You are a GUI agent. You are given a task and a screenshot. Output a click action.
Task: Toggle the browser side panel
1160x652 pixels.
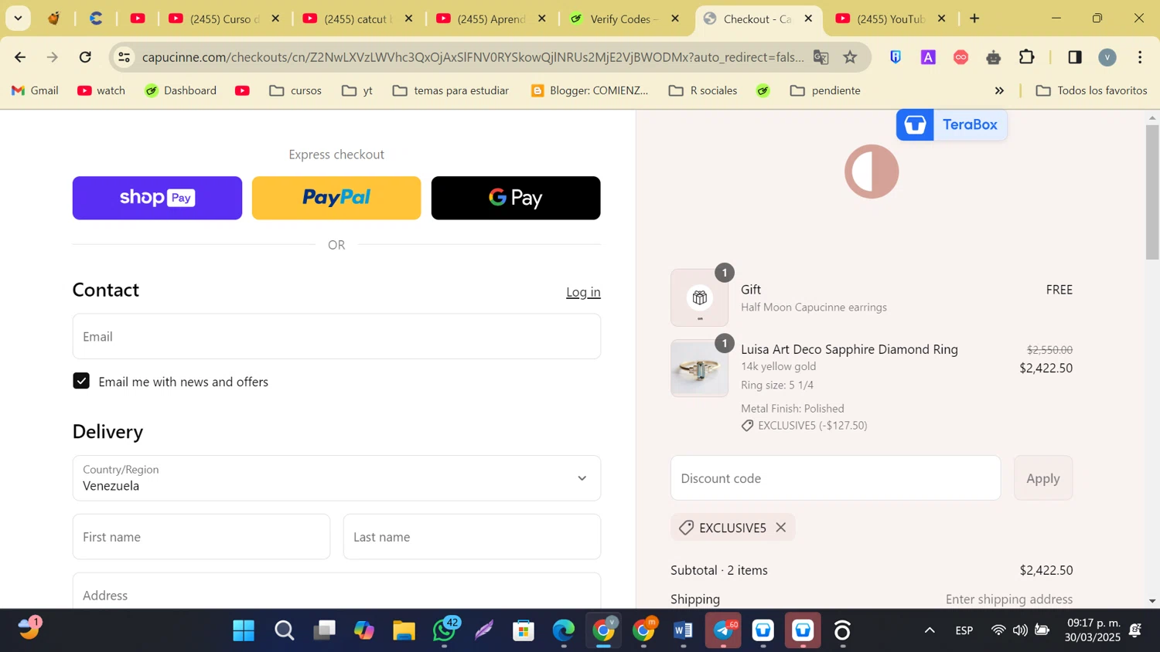coord(1074,57)
